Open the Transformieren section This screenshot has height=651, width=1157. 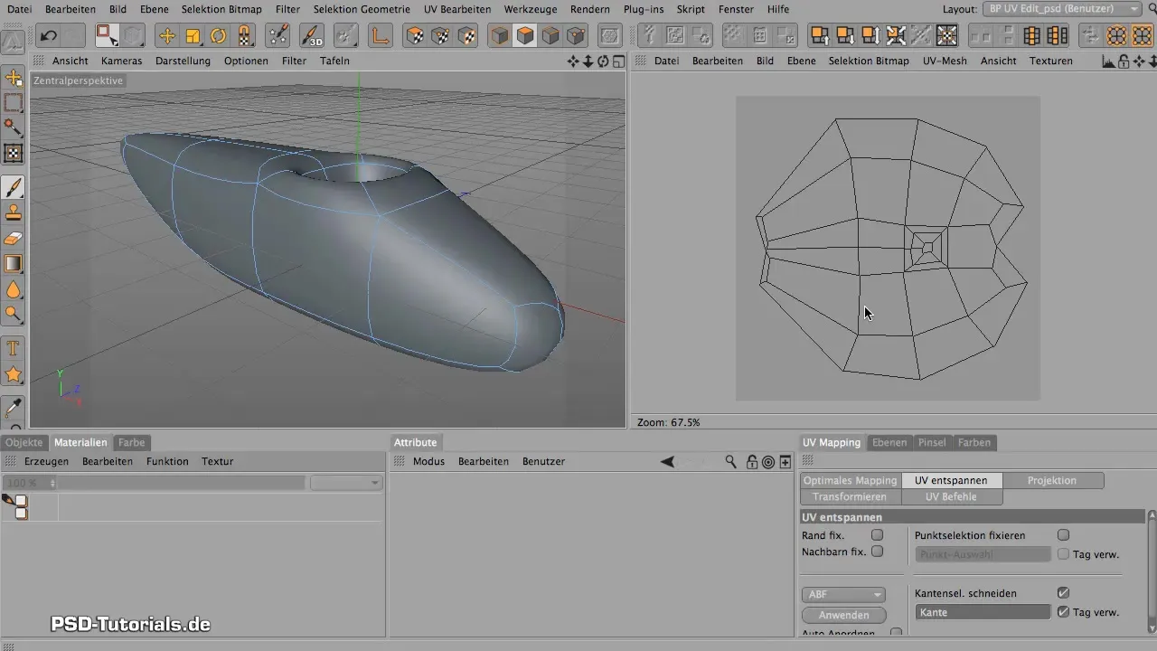[851, 497]
